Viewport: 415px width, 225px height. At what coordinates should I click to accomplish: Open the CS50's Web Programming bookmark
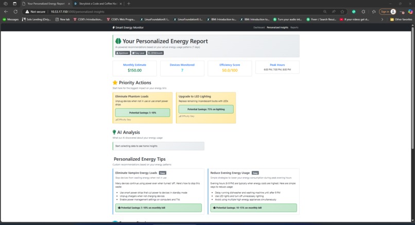[121, 20]
